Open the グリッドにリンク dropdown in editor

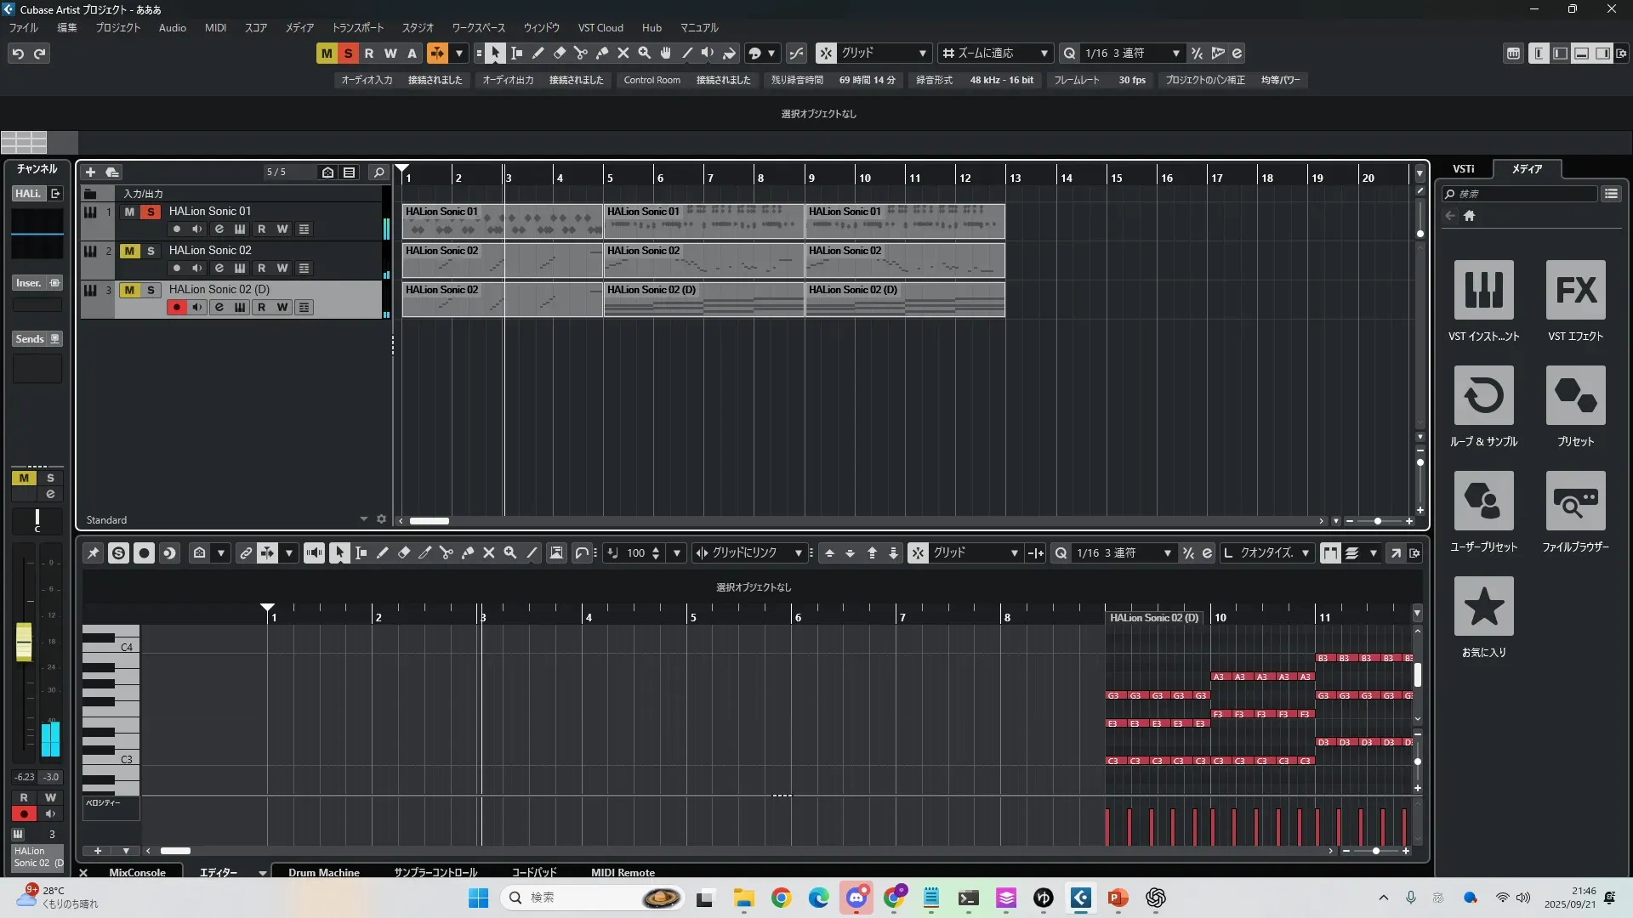tap(798, 553)
